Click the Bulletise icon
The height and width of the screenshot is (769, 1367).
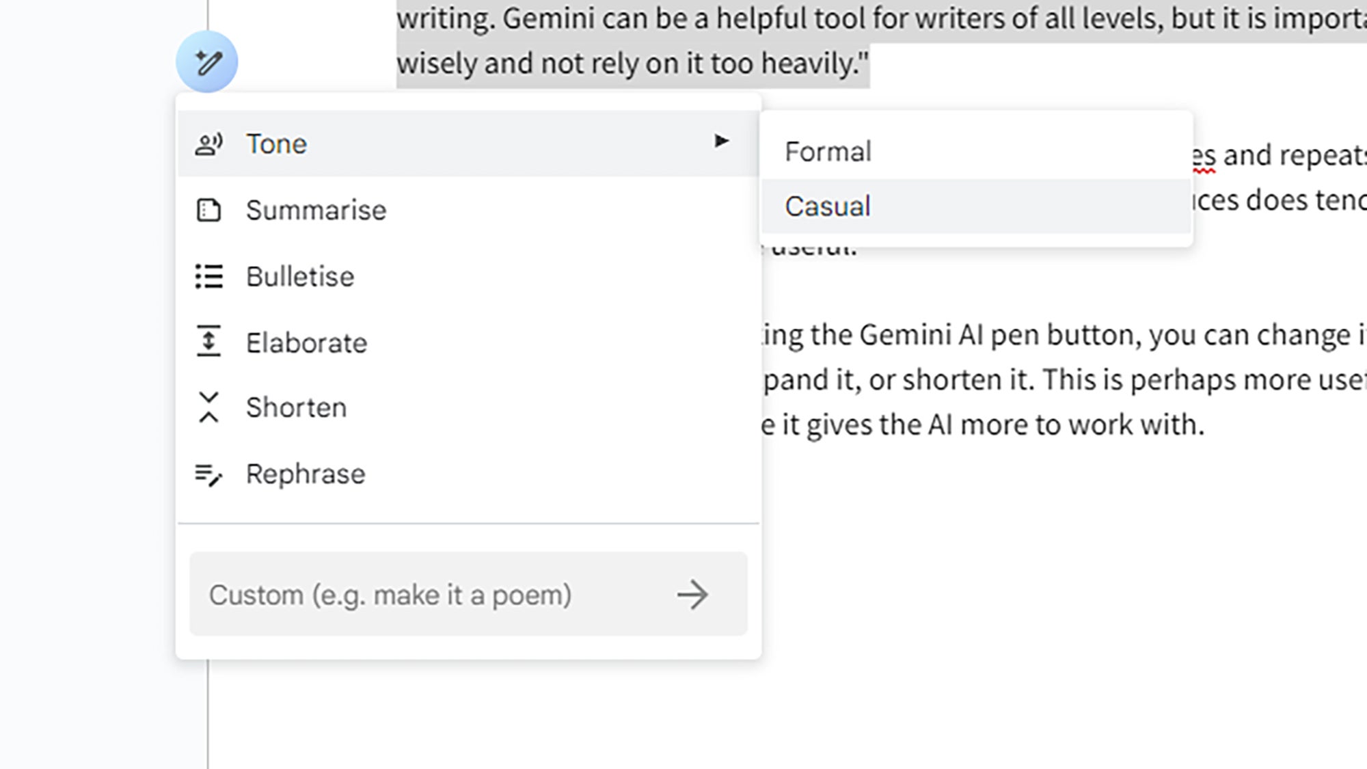click(208, 275)
